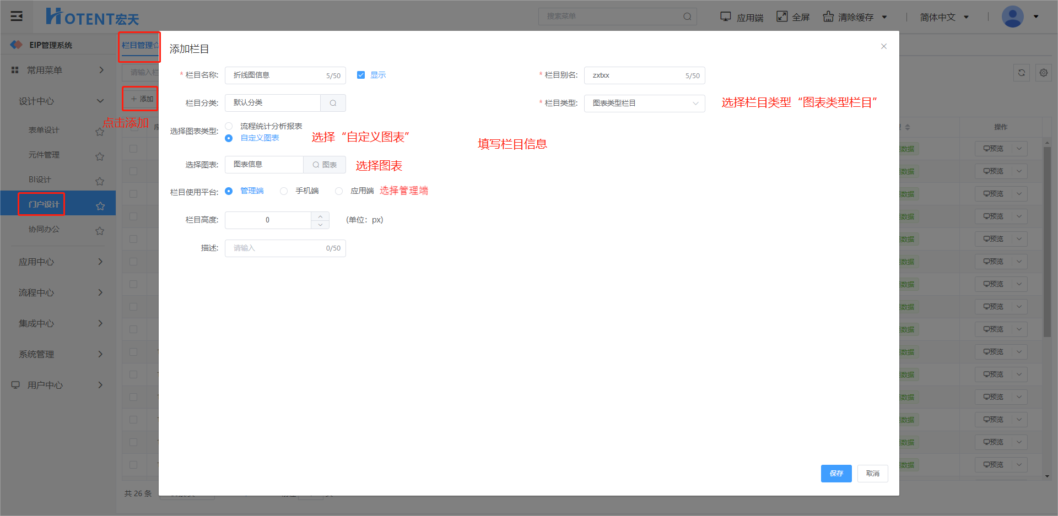Image resolution: width=1058 pixels, height=516 pixels.
Task: Open the table settings gear icon
Action: (1044, 73)
